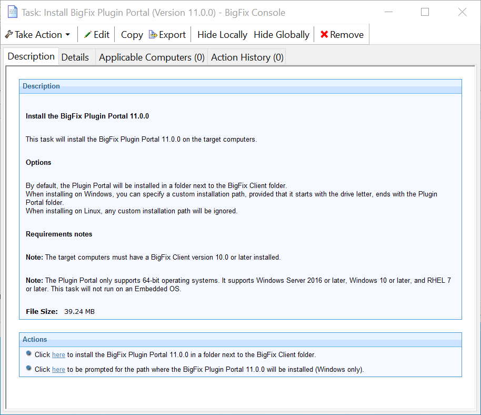Click the Take Action wrench icon
The height and width of the screenshot is (415, 481).
click(x=8, y=34)
